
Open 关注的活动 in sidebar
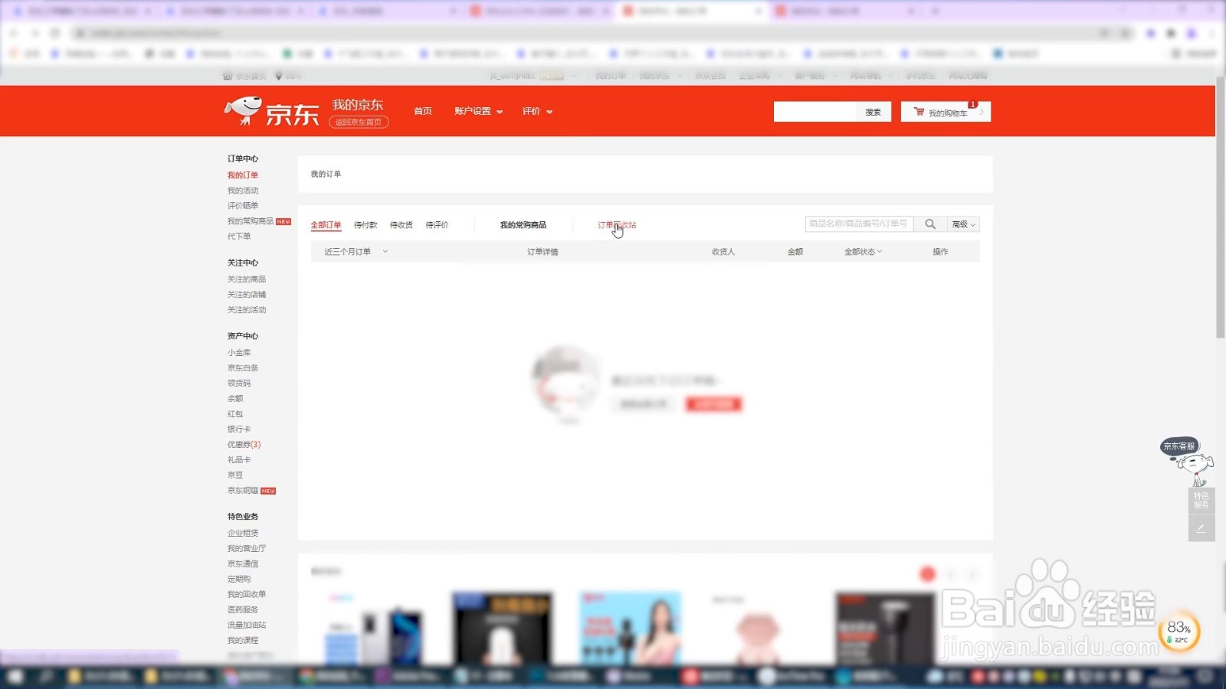(247, 310)
